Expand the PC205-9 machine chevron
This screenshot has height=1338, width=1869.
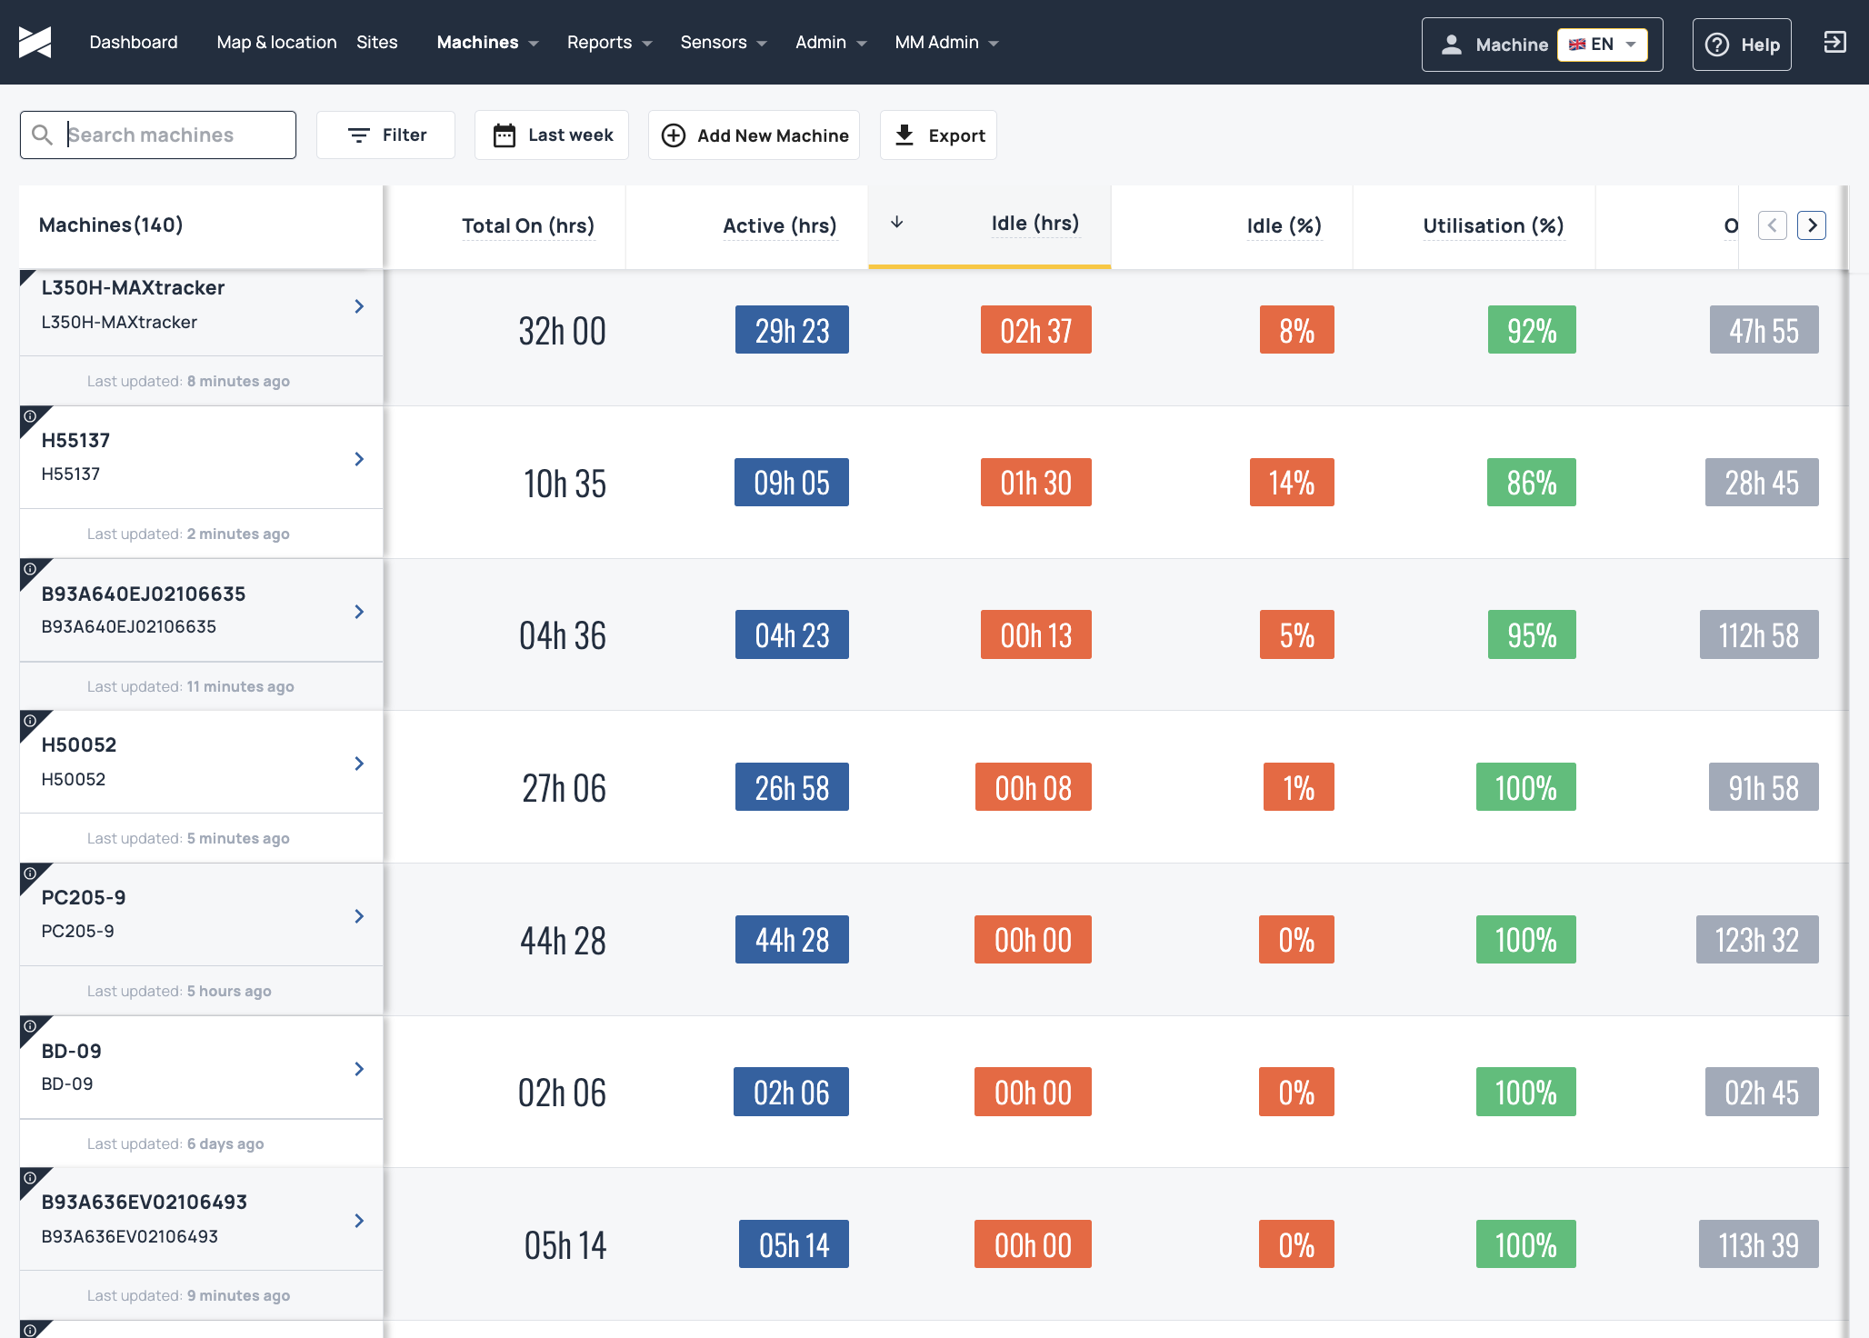pyautogui.click(x=359, y=916)
